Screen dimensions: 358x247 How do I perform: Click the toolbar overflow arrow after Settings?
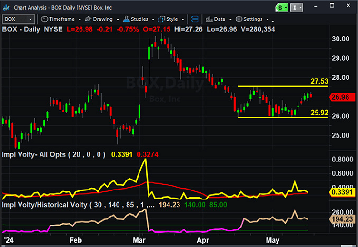(x=273, y=21)
